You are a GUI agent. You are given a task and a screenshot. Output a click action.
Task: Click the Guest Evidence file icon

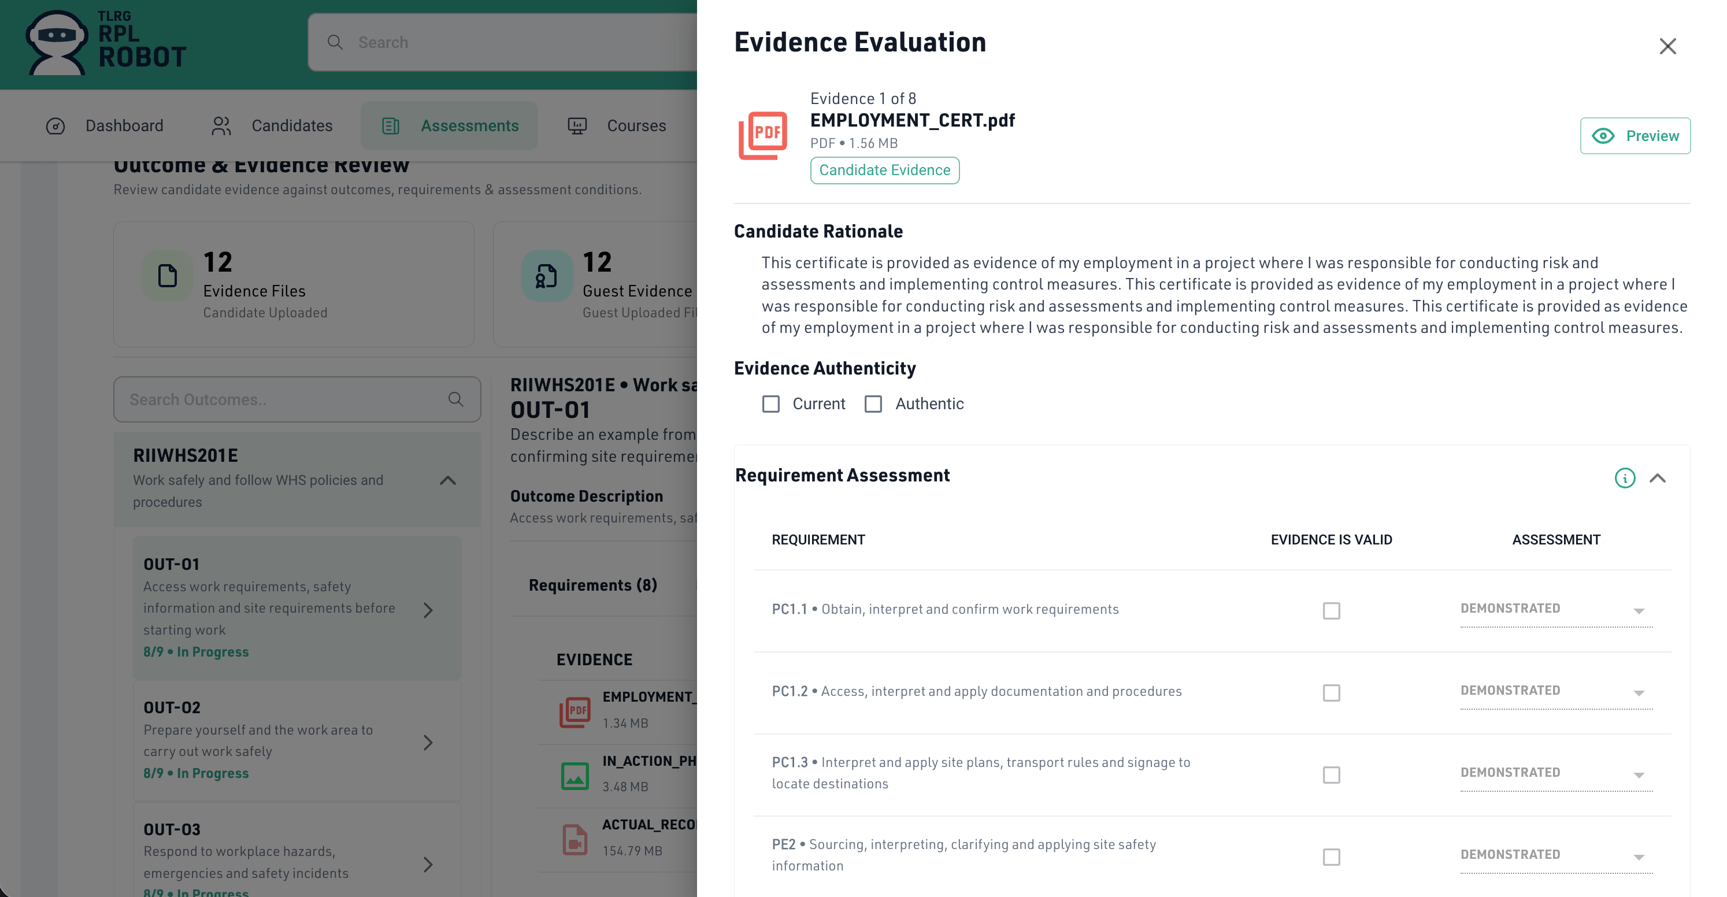[547, 276]
